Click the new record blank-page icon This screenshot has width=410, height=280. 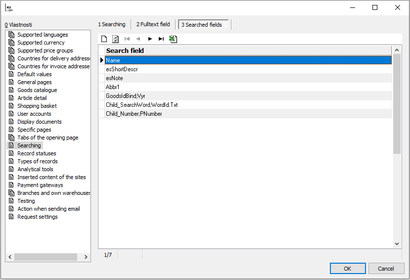(104, 39)
